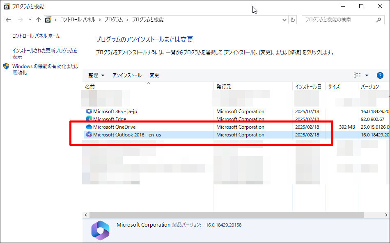Expand the address bar history dropdown

(x=284, y=20)
